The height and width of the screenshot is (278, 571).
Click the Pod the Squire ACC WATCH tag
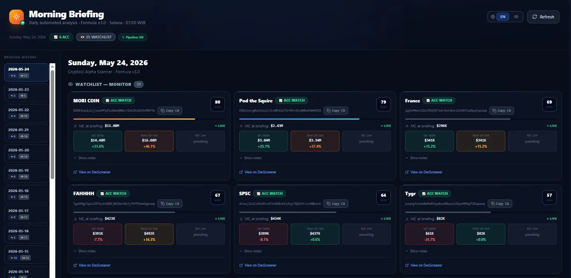click(x=291, y=100)
